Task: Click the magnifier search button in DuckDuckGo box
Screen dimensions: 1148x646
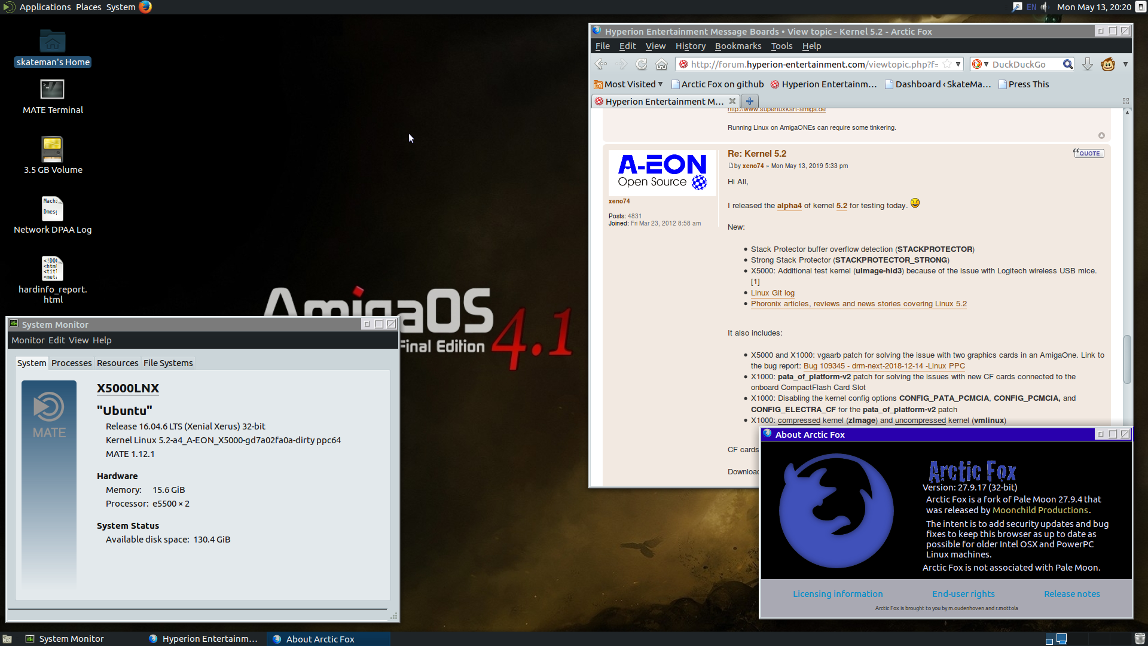Action: tap(1067, 64)
